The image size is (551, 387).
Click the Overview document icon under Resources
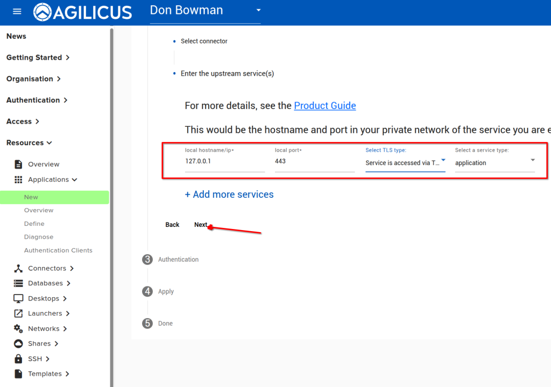pyautogui.click(x=18, y=164)
